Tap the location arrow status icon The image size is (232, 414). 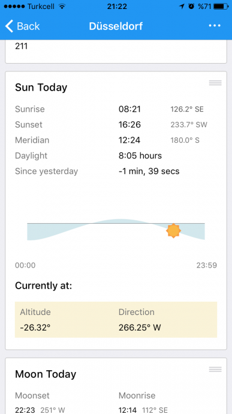[x=182, y=7]
